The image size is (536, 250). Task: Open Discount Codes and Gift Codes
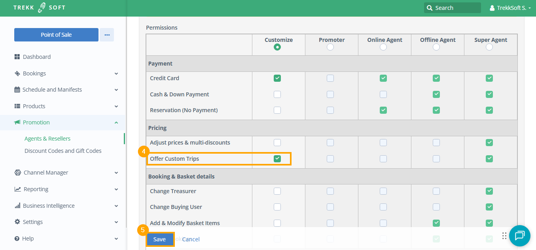click(63, 151)
